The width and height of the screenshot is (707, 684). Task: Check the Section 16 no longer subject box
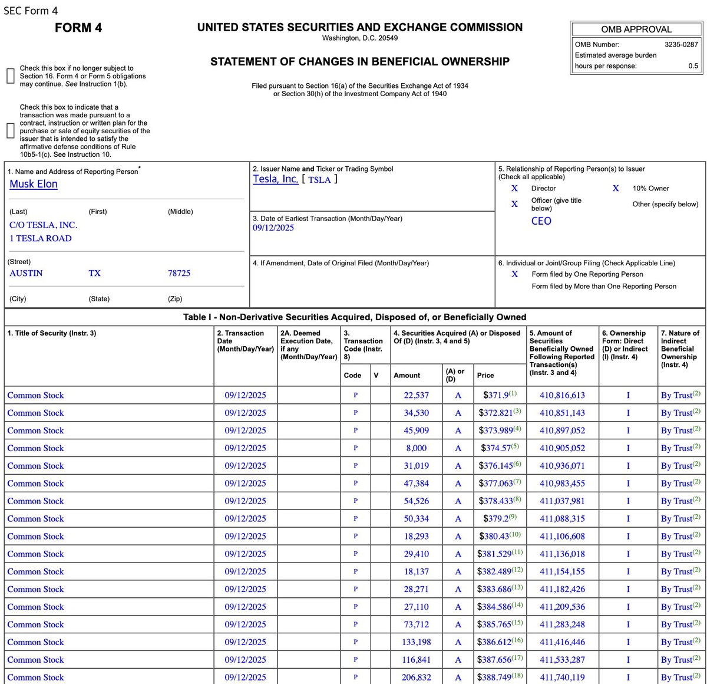10,76
